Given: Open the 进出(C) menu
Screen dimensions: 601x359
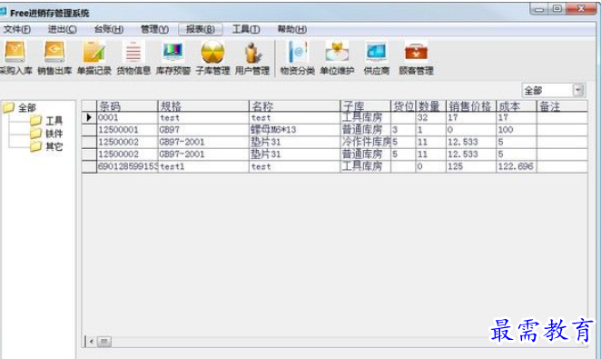Looking at the screenshot, I should (x=62, y=29).
